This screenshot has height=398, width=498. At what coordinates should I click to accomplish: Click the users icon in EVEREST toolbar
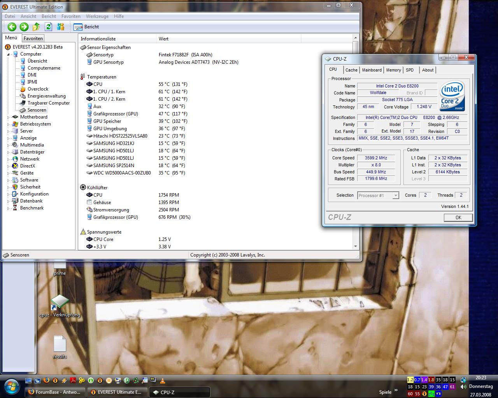tap(60, 27)
